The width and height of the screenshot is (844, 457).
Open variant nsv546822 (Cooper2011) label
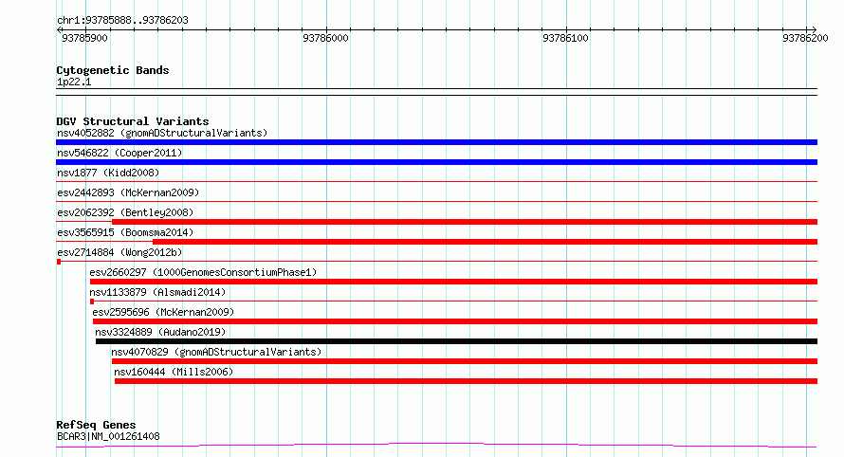point(119,153)
